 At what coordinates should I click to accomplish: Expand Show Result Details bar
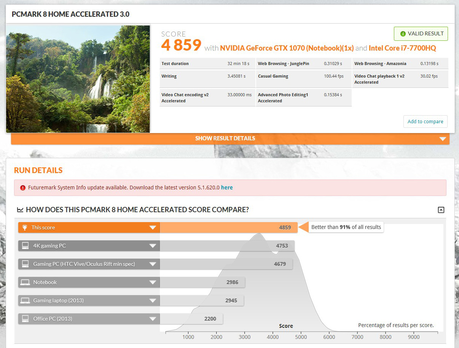point(230,138)
